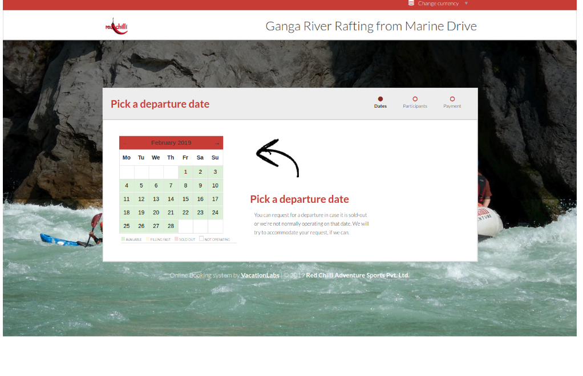Click the hand-drawn curved arrow graphic
This screenshot has width=583, height=376.
pyautogui.click(x=278, y=157)
